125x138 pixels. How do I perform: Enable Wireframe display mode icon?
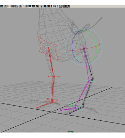pyautogui.click(x=26, y=6)
